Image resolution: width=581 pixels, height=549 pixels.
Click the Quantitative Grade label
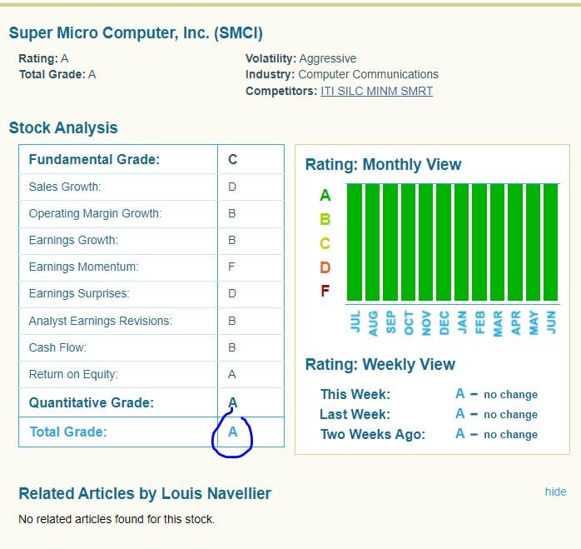tap(92, 403)
